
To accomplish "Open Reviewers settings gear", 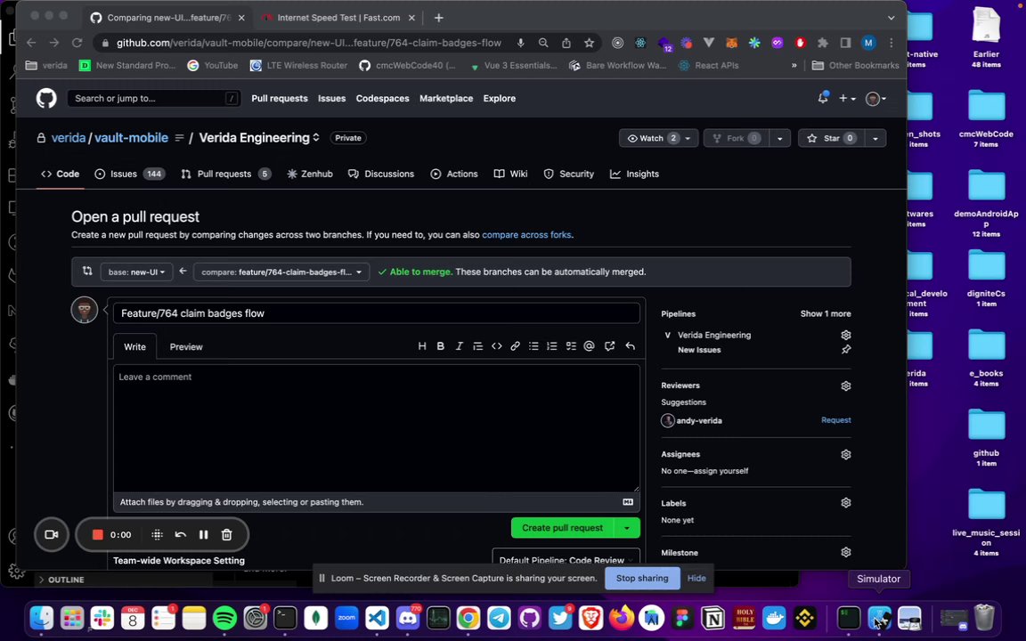I will pyautogui.click(x=846, y=385).
